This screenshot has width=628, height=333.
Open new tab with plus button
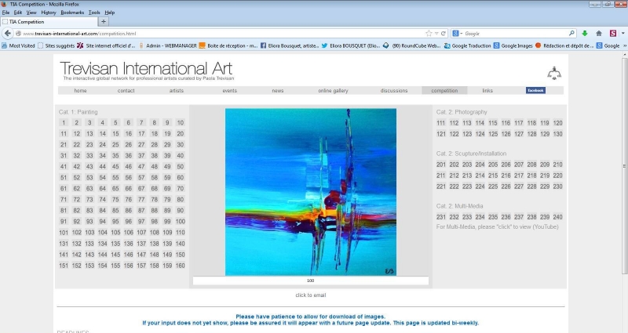[x=104, y=21]
